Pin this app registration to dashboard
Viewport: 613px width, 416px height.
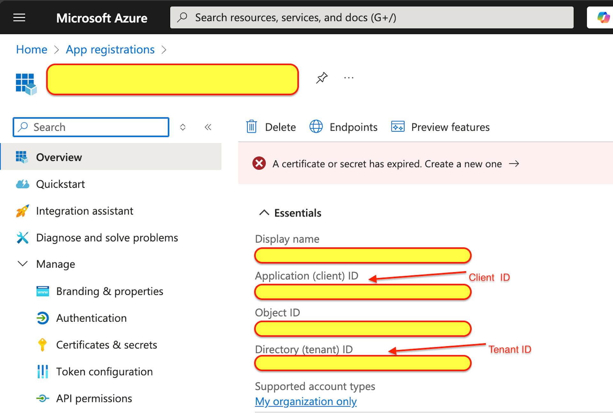click(322, 77)
